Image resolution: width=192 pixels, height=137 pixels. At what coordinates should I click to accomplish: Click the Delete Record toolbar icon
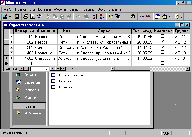148,17
